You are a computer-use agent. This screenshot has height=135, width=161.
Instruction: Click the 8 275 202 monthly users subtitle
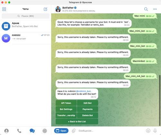click(79, 11)
